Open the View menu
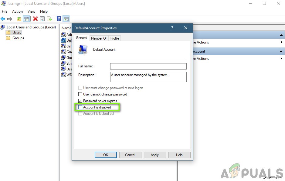Image resolution: width=285 pixels, height=181 pixels. [31, 11]
